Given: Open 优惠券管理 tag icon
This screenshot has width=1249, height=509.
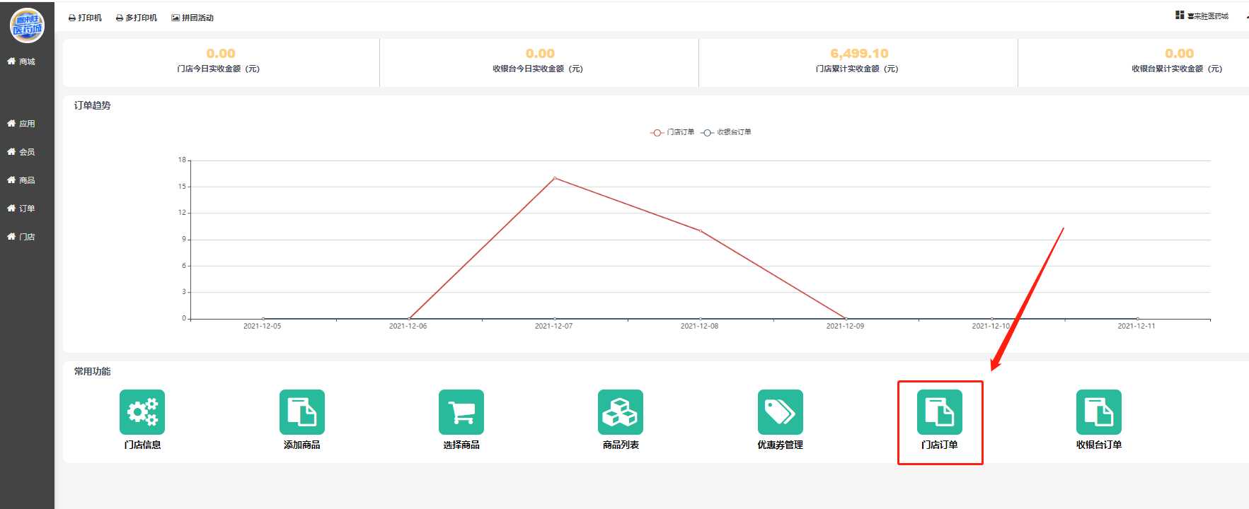Looking at the screenshot, I should click(x=780, y=412).
